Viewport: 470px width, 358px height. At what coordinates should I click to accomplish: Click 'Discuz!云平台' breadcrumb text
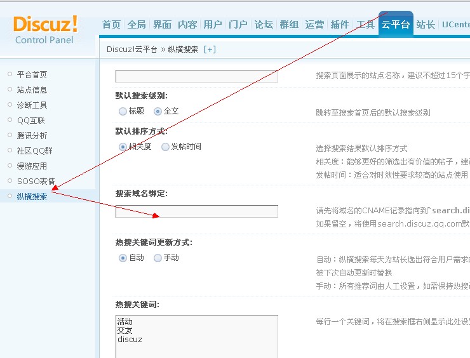coord(132,49)
